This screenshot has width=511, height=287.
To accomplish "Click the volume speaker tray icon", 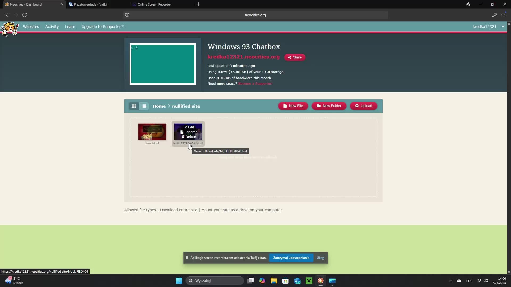I will 486,281.
